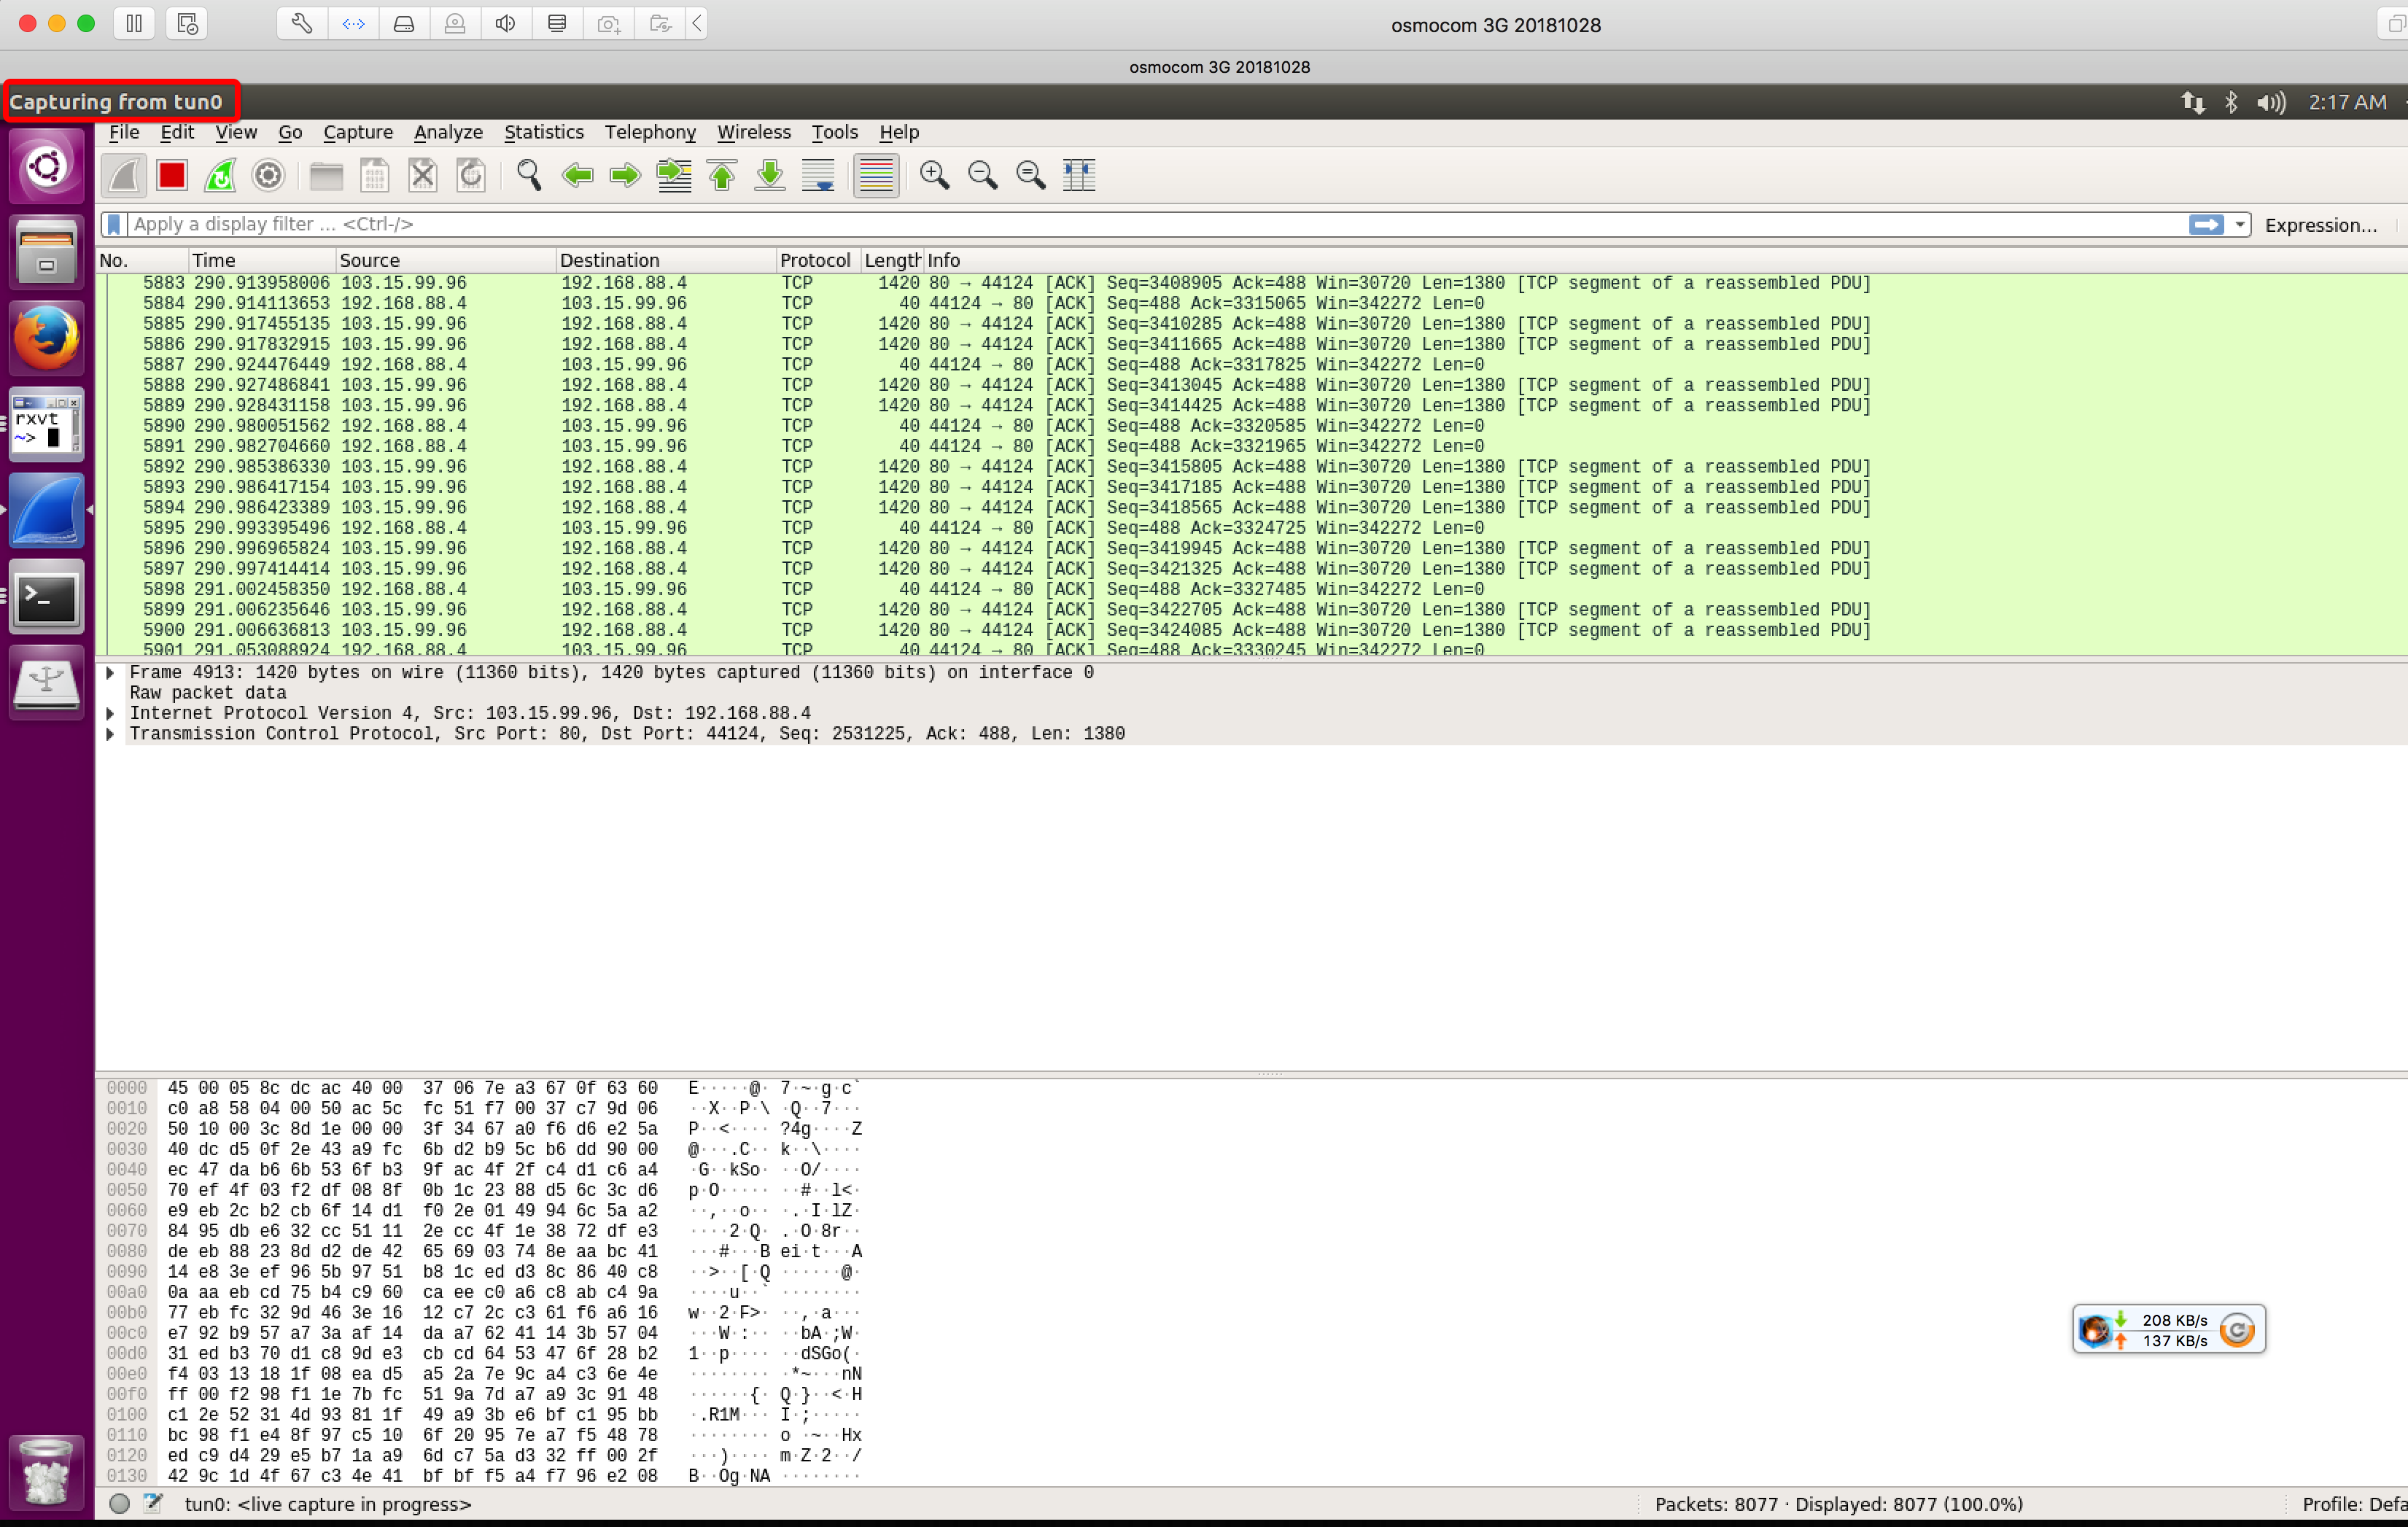Screen dimensions: 2408x1527
Task: Stop capturing packets with red square button
Action: tap(171, 176)
